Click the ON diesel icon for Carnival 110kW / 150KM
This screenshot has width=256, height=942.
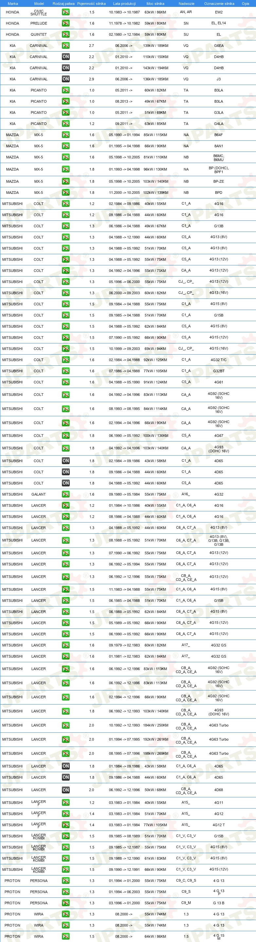66,57
